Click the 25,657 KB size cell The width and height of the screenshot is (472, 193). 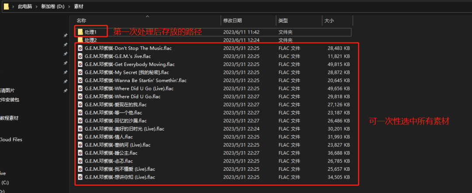[339, 169]
